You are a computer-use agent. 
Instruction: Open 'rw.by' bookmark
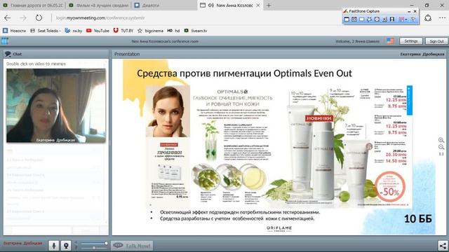click(x=73, y=31)
